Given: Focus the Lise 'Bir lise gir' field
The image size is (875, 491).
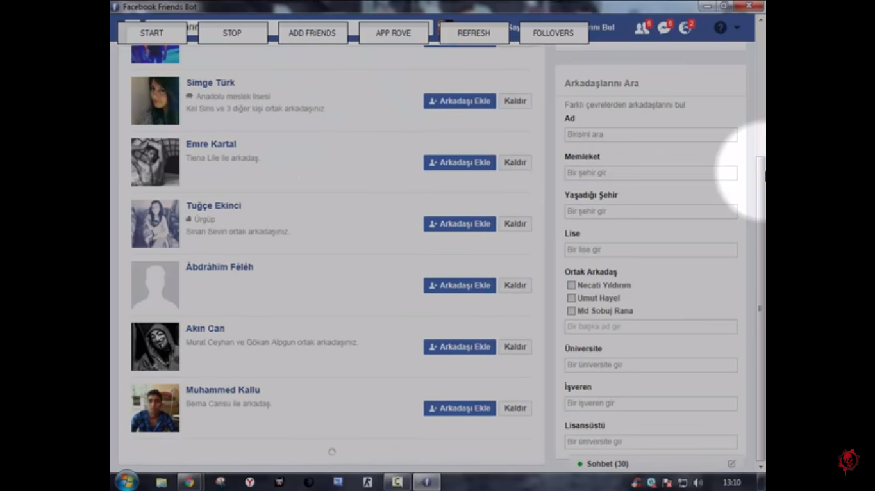Looking at the screenshot, I should point(651,250).
